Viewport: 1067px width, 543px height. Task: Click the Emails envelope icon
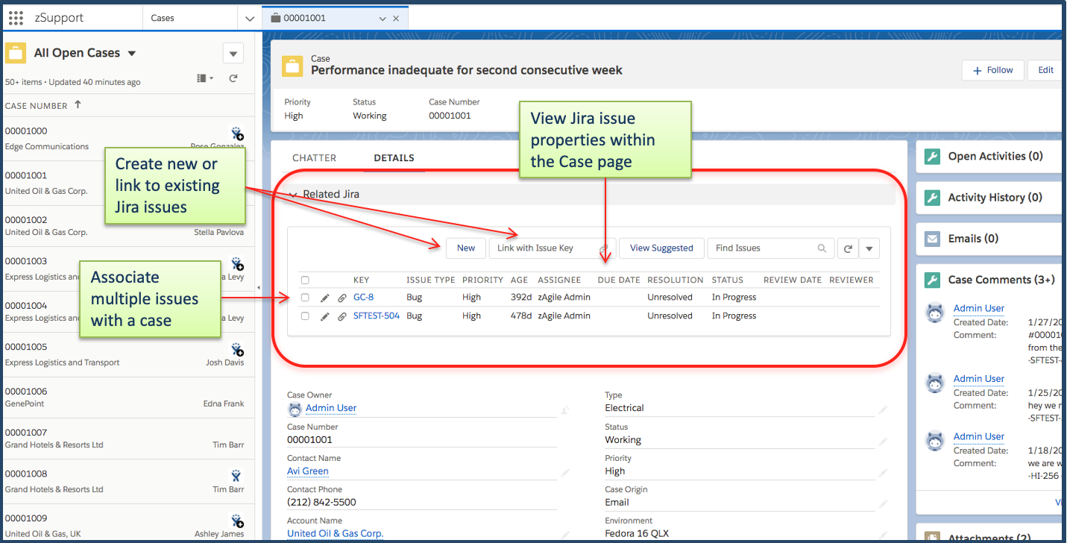(x=932, y=239)
